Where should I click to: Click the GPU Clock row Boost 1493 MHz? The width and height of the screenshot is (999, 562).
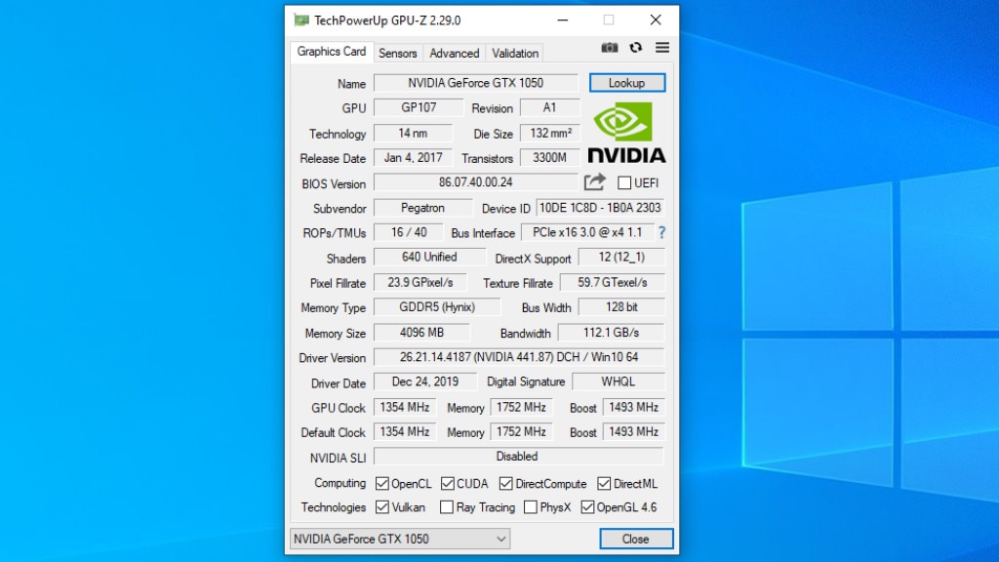click(633, 407)
